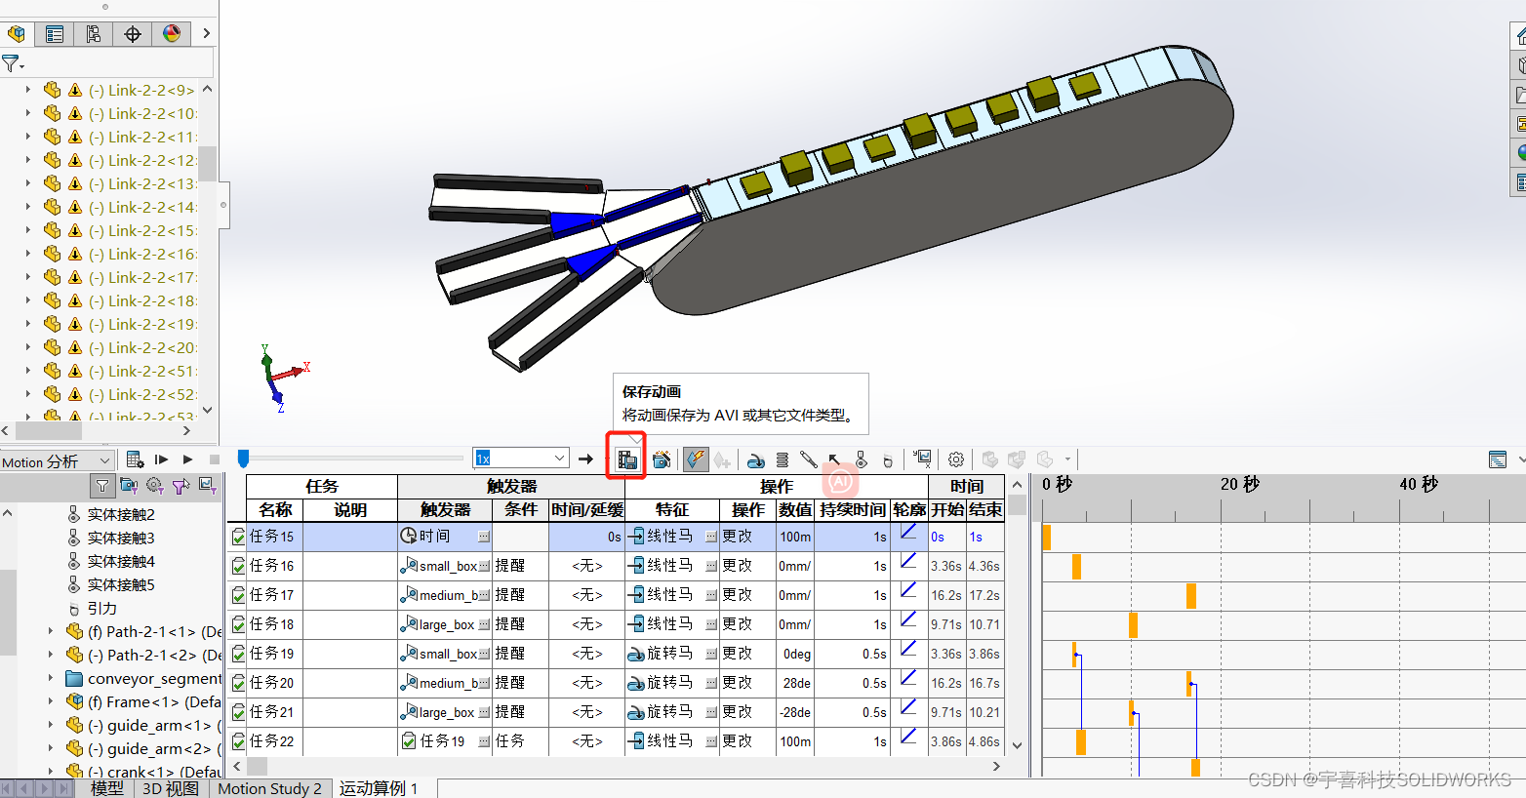Select 实体接触2 in motion tree
The width and height of the screenshot is (1526, 798).
120,514
